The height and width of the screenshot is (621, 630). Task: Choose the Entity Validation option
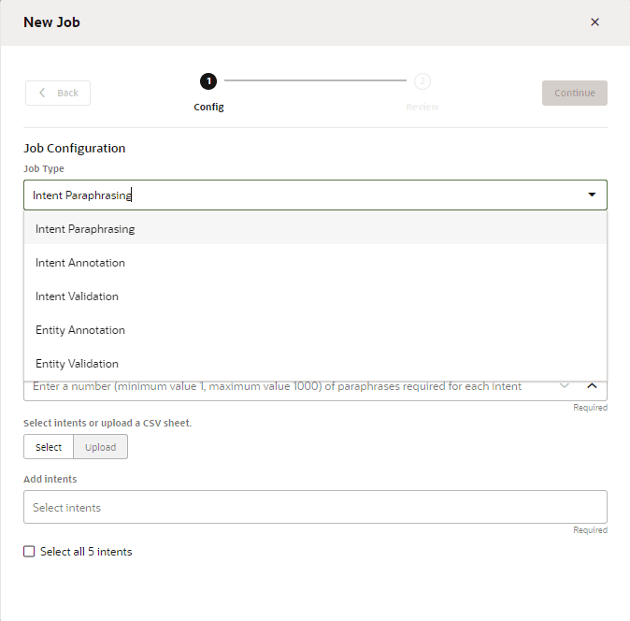pos(77,364)
